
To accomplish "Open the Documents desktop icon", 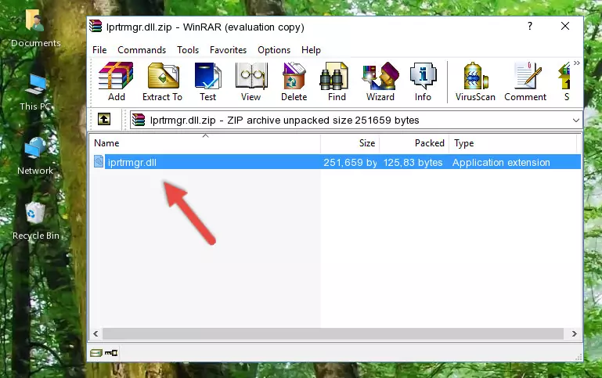I will pyautogui.click(x=35, y=28).
